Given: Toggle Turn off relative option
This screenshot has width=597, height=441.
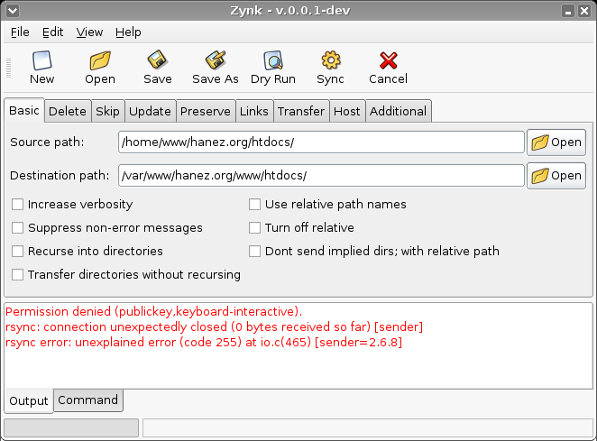Looking at the screenshot, I should (x=254, y=228).
